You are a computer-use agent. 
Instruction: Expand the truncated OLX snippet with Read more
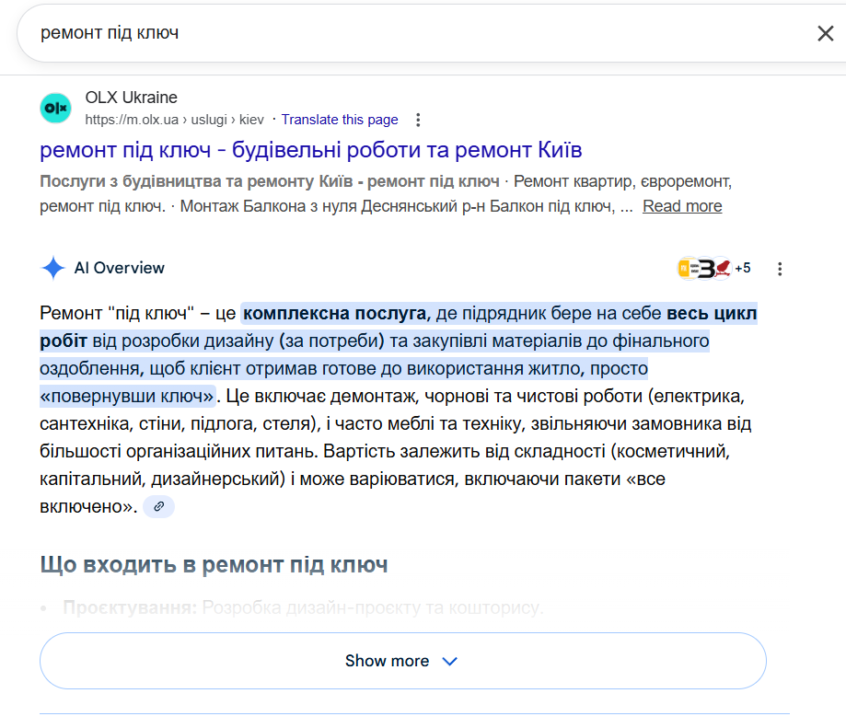tap(681, 205)
